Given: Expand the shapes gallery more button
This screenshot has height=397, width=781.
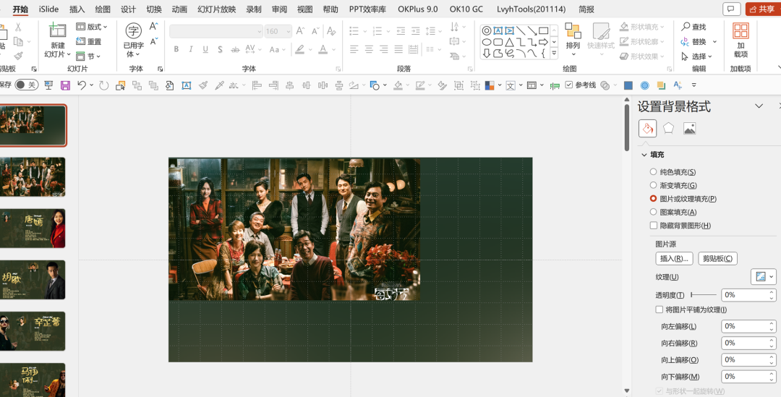Looking at the screenshot, I should (554, 52).
